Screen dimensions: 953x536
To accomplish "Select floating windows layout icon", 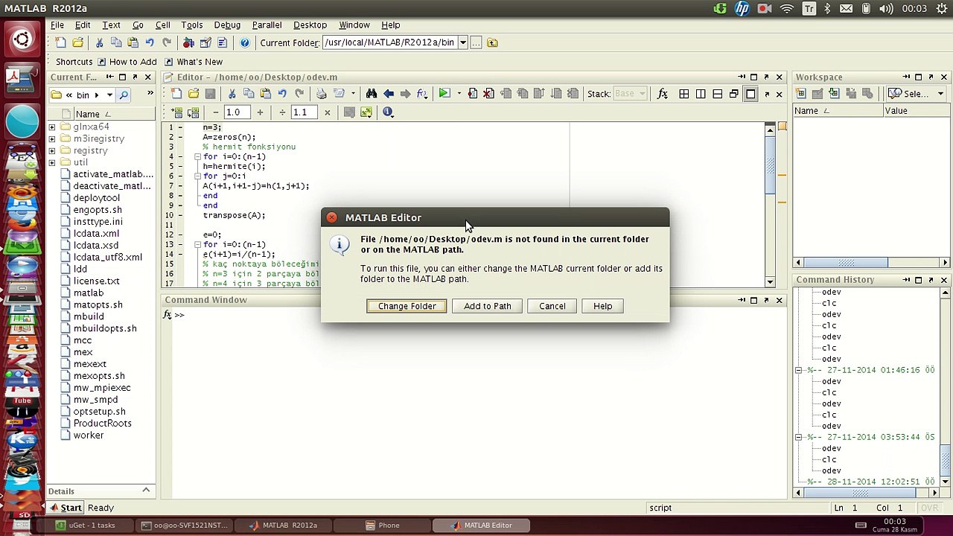I will (x=734, y=94).
